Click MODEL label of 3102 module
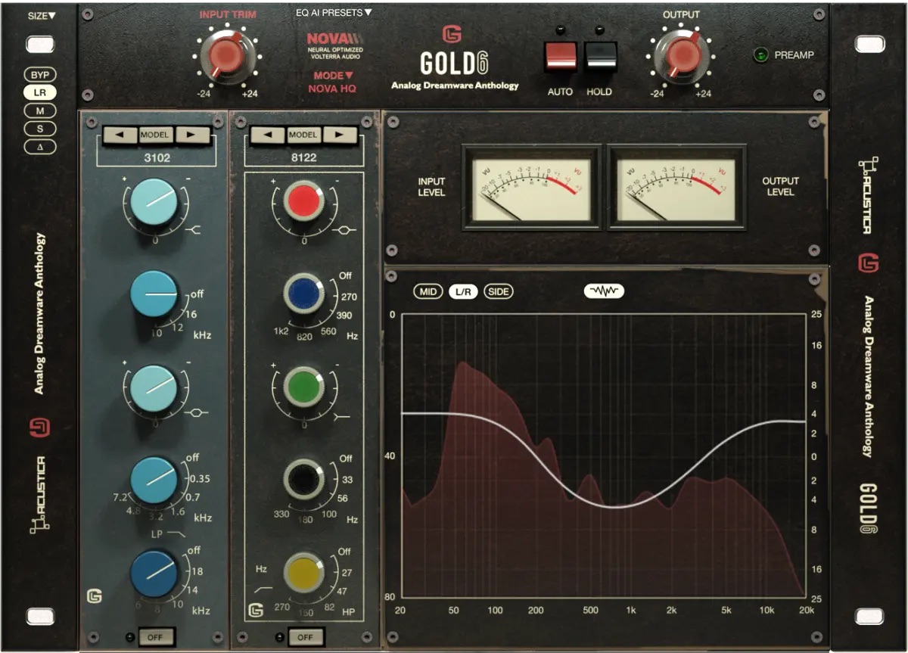The width and height of the screenshot is (908, 653). pos(156,135)
